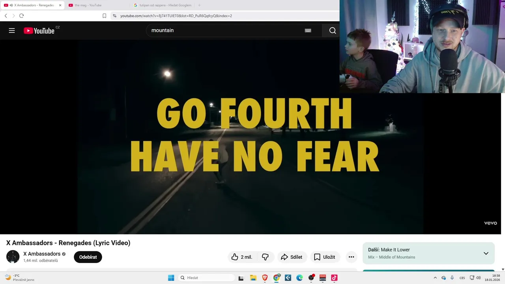Click the youtube.com address bar URL
The width and height of the screenshot is (505, 284).
click(176, 16)
